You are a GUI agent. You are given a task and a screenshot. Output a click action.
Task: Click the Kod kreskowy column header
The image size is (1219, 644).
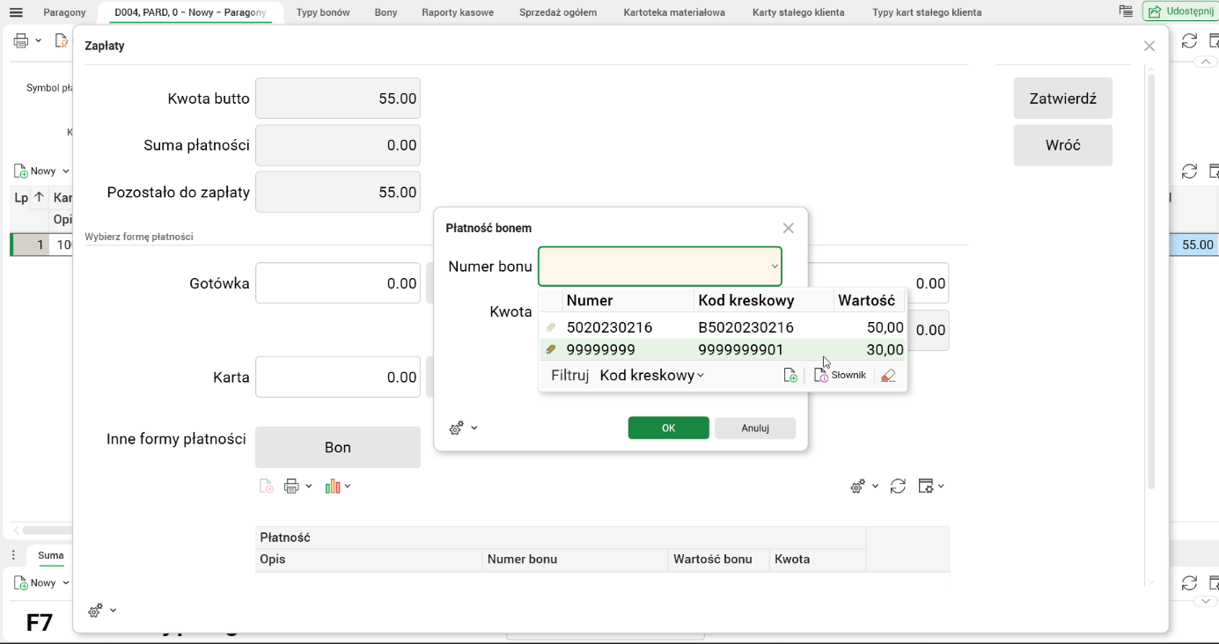coord(764,301)
